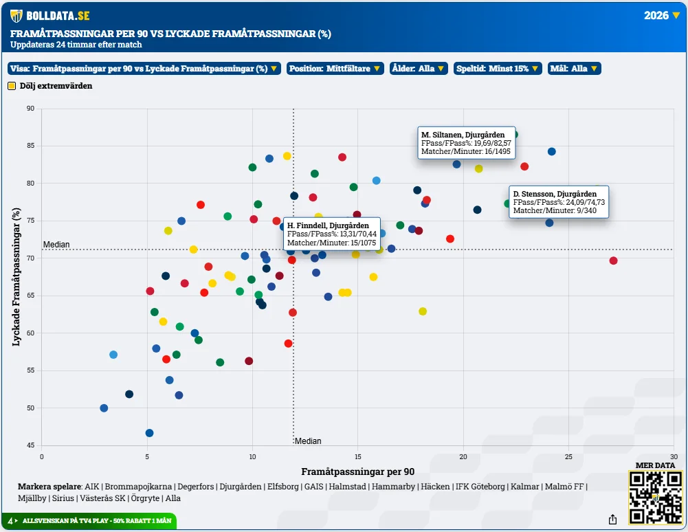This screenshot has height=532, width=688.
Task: Open the Position: Mittfältare dropdown
Action: pyautogui.click(x=335, y=69)
